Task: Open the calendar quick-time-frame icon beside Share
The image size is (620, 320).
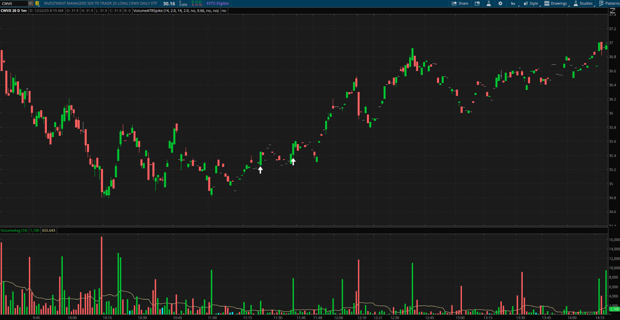Action: (477, 3)
